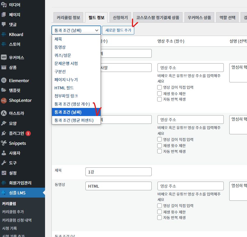
Task: Click the 심플 LMS sidebar icon
Action: 4,193
